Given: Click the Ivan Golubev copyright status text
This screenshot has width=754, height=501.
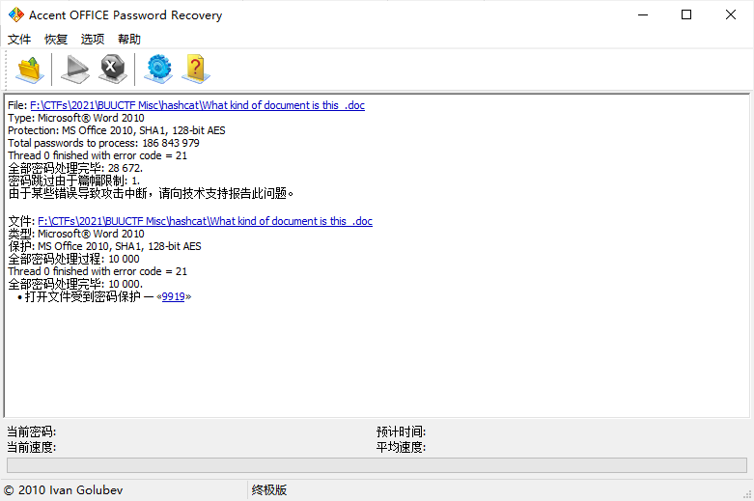Looking at the screenshot, I should (x=64, y=490).
